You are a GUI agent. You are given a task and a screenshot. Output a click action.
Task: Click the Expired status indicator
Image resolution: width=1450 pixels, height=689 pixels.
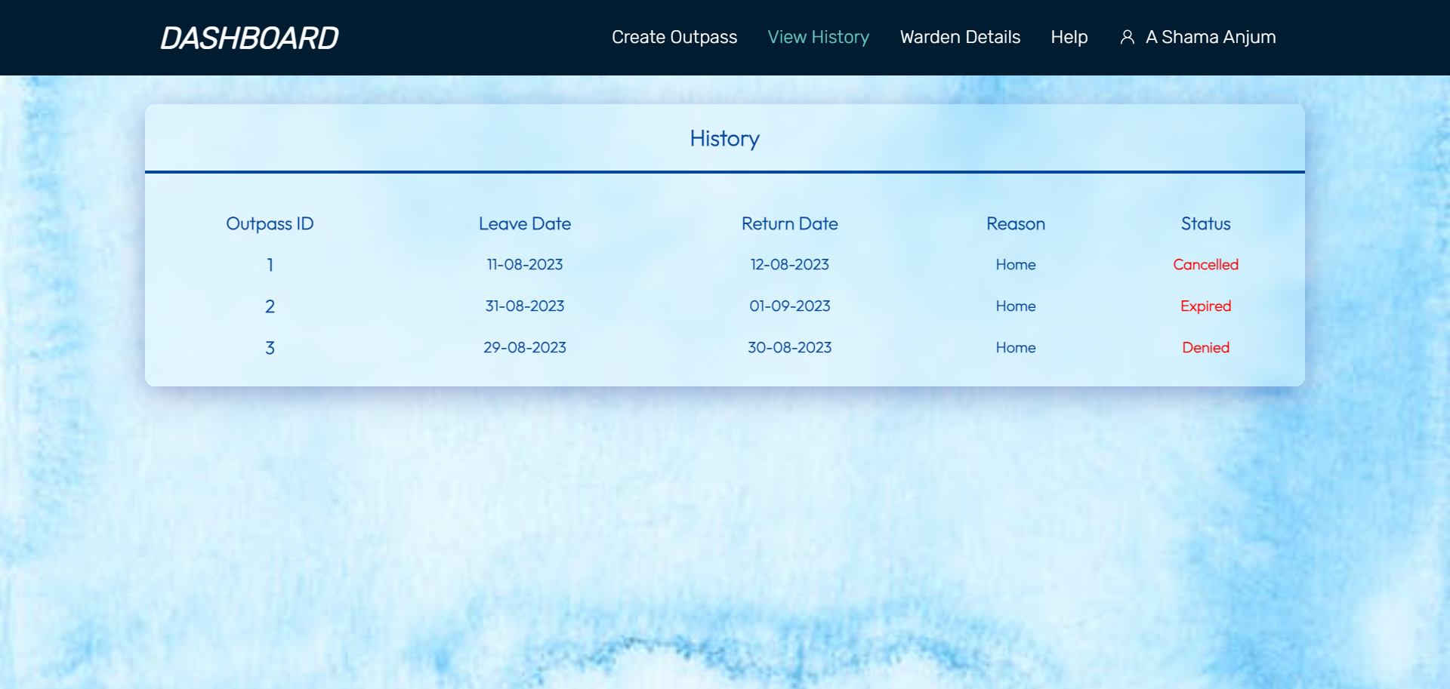pyautogui.click(x=1205, y=306)
